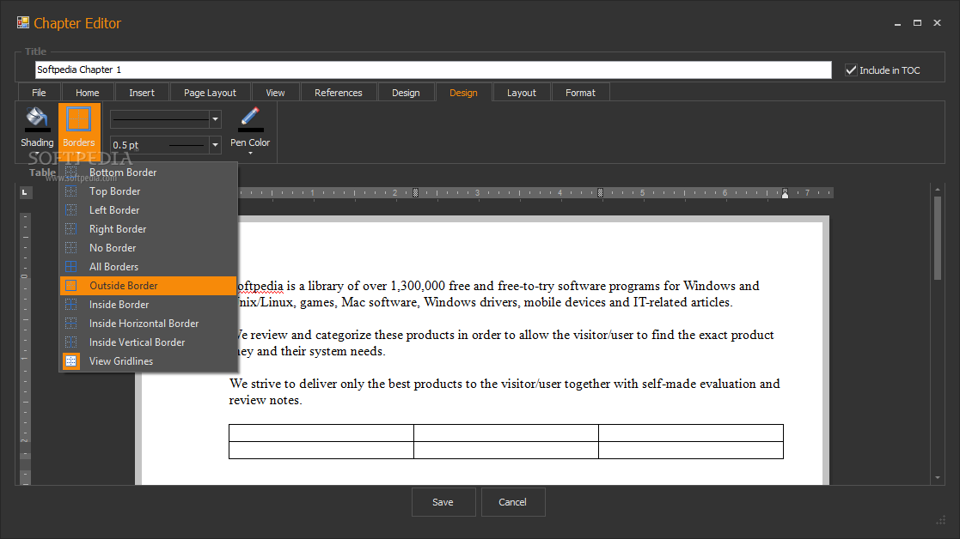This screenshot has width=960, height=539.
Task: Click the Inside Horizontal Border icon
Action: pyautogui.click(x=71, y=324)
